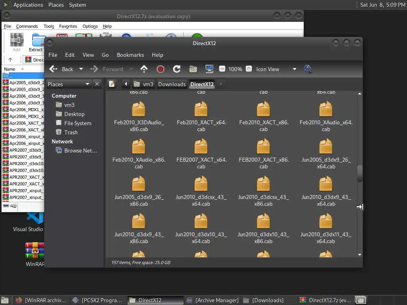The width and height of the screenshot is (407, 305).
Task: Select Feb2010_XACT_x86.cab file icon
Action: (263, 109)
